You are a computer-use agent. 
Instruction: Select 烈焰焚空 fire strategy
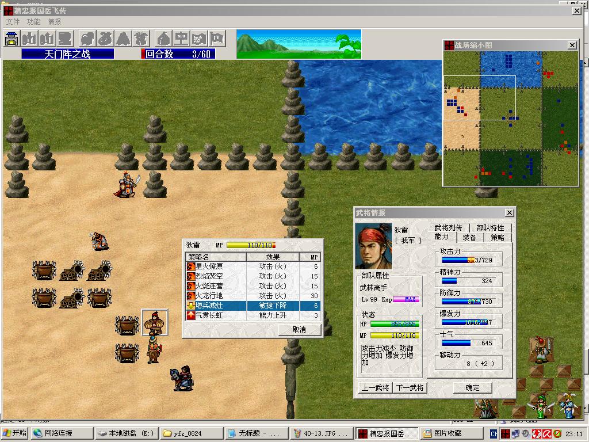pyautogui.click(x=253, y=276)
